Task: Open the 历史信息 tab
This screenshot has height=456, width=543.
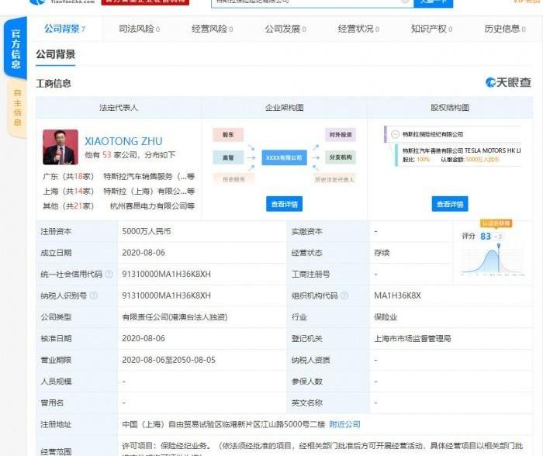Action: [504, 29]
